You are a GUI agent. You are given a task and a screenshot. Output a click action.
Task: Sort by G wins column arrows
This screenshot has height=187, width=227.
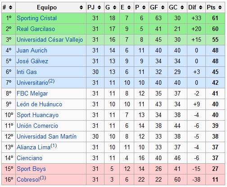114,7
